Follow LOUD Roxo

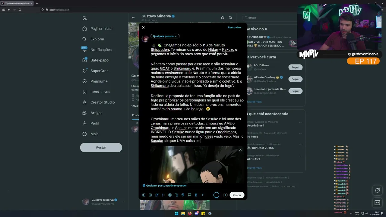coord(296,68)
